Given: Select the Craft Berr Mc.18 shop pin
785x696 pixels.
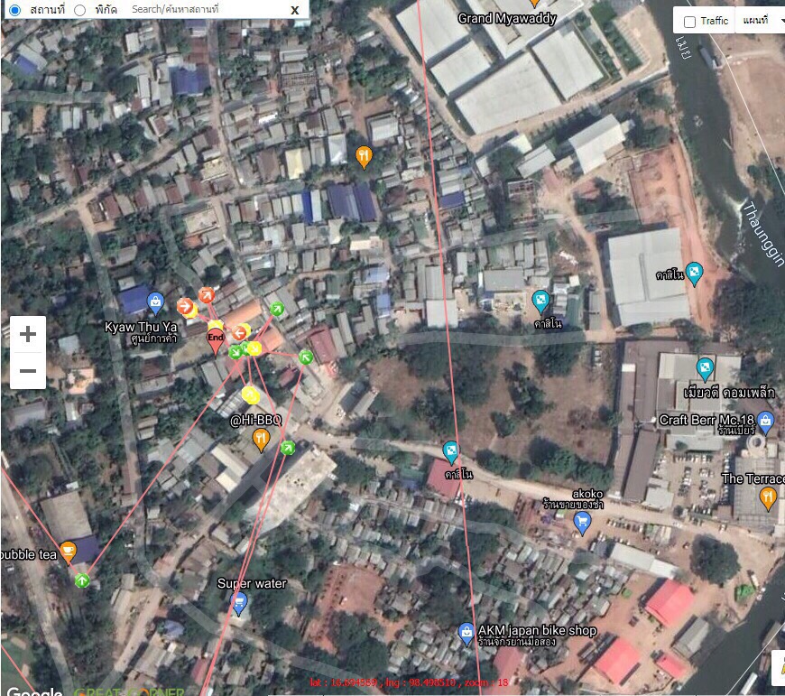Looking at the screenshot, I should point(765,422).
